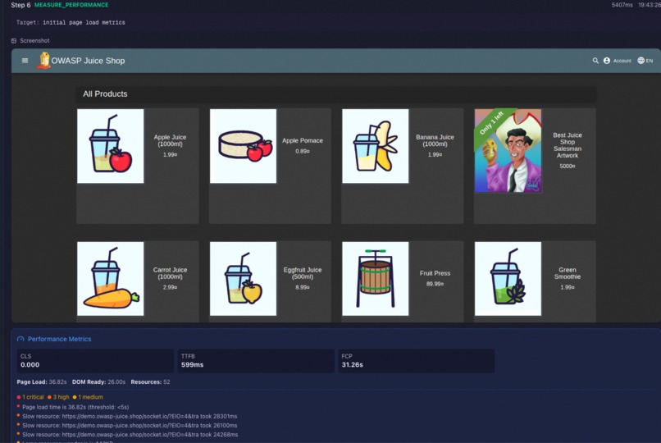This screenshot has width=661, height=443.
Task: Open the language globe icon
Action: [x=640, y=61]
